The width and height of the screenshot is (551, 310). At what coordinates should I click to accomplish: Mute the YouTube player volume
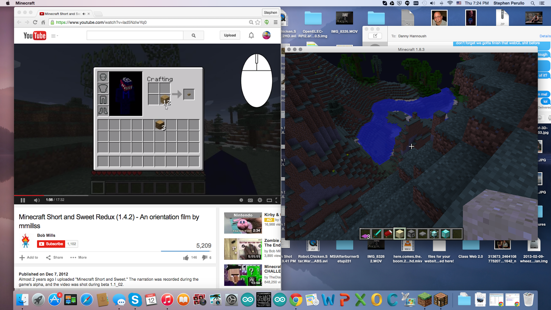click(37, 200)
